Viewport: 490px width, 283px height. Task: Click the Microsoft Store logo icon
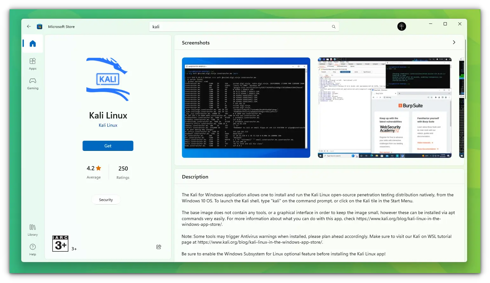tap(39, 27)
